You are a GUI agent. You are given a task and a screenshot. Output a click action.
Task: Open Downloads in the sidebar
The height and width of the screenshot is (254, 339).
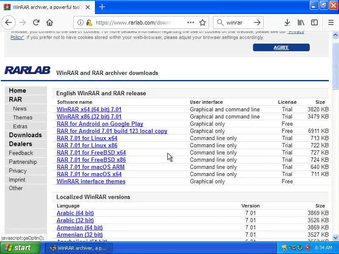(x=25, y=135)
